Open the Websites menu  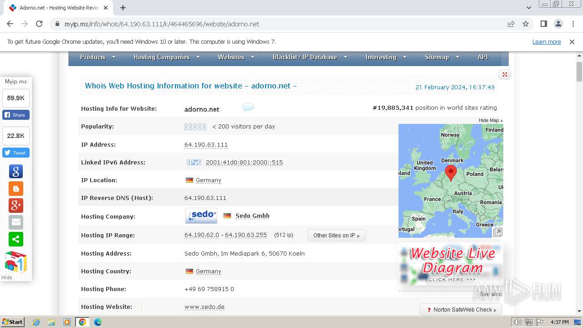[x=231, y=57]
